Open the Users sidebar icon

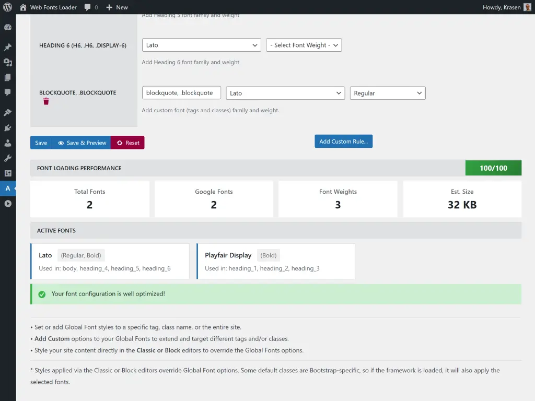tap(8, 141)
